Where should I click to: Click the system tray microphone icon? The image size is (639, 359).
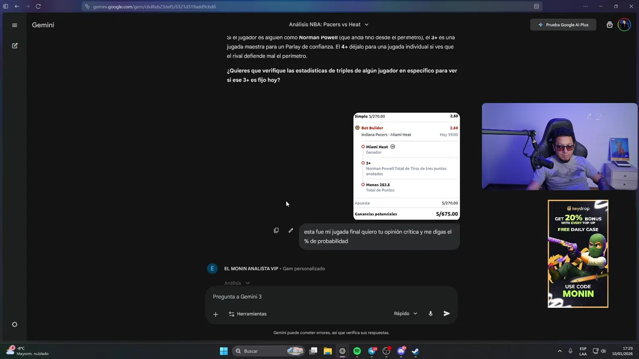pyautogui.click(x=571, y=351)
